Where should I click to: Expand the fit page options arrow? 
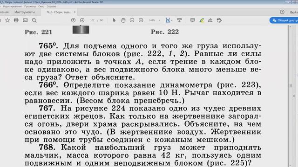pyautogui.click(x=172, y=20)
